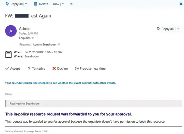Close the message with the X icon
This screenshot has width=184, height=134.
coord(181,4)
